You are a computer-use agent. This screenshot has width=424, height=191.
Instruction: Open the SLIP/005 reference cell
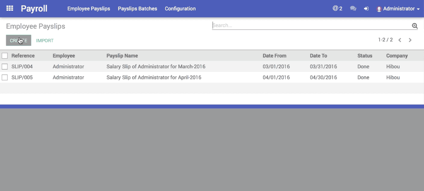tap(22, 78)
